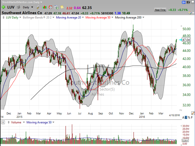Open chart settings wrench-and-screwdriver icon
The width and height of the screenshot is (195, 146).
pyautogui.click(x=39, y=7)
